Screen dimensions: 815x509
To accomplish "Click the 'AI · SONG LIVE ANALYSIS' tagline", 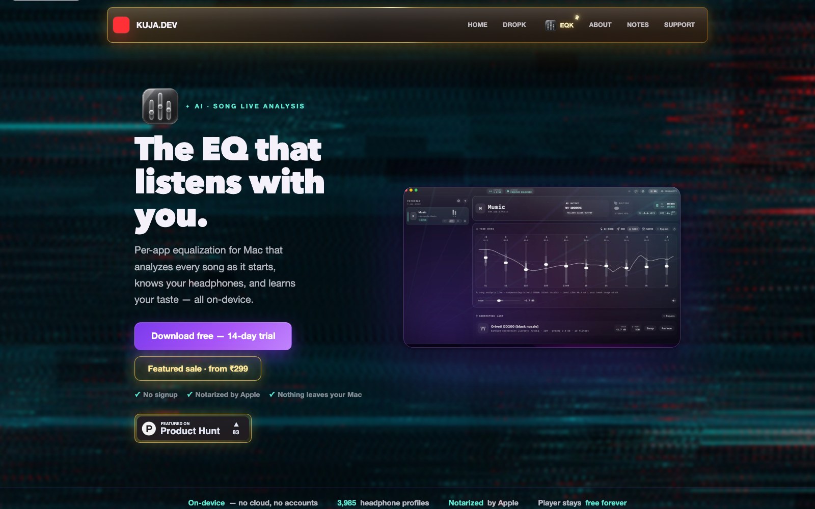I will coord(245,106).
